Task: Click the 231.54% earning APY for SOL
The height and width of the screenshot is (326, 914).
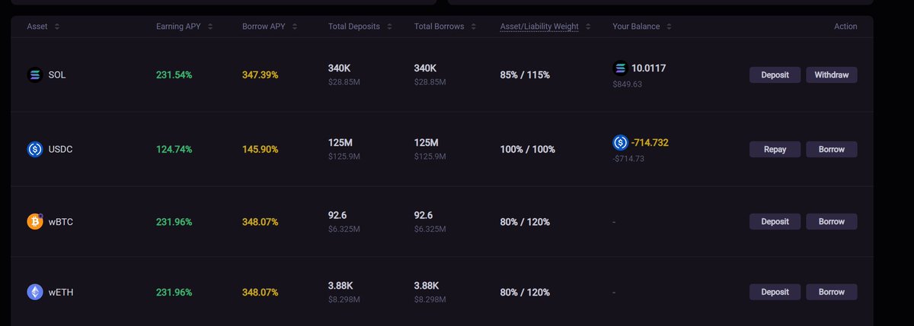Action: point(174,75)
